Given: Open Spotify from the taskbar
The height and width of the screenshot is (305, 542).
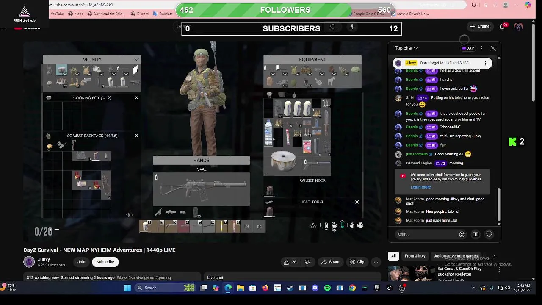Looking at the screenshot, I should pos(327,288).
